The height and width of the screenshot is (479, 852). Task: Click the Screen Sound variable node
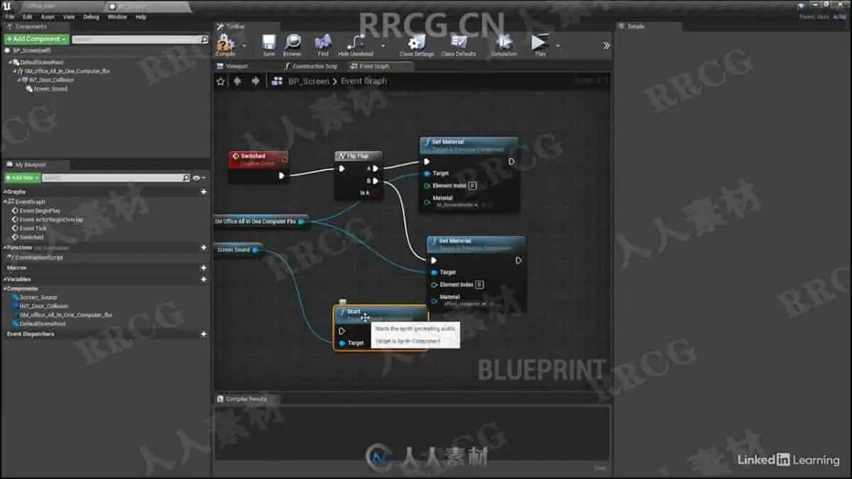click(x=239, y=250)
